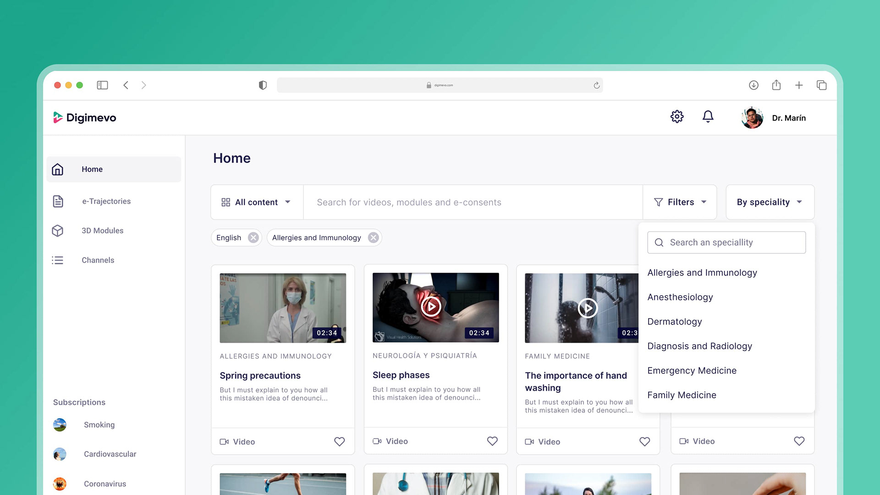Image resolution: width=880 pixels, height=495 pixels.
Task: Open the Smoking subscription avatar
Action: point(60,425)
